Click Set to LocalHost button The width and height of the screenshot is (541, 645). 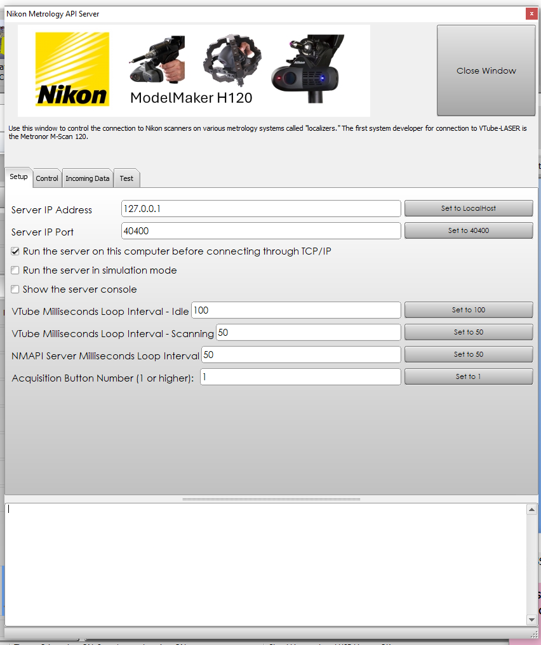click(469, 208)
